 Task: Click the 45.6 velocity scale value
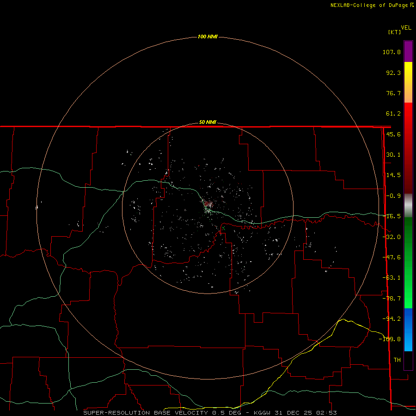tap(393, 134)
